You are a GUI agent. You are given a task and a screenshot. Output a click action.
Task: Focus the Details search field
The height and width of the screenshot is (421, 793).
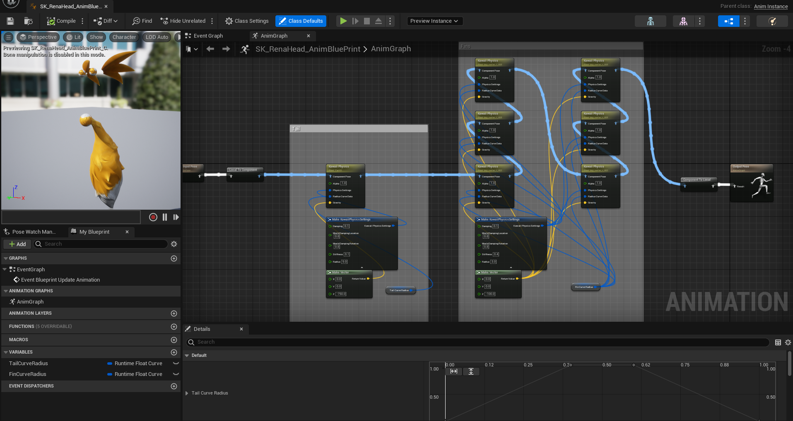click(478, 342)
